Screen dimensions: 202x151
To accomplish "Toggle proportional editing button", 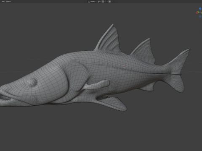I will (110, 2).
